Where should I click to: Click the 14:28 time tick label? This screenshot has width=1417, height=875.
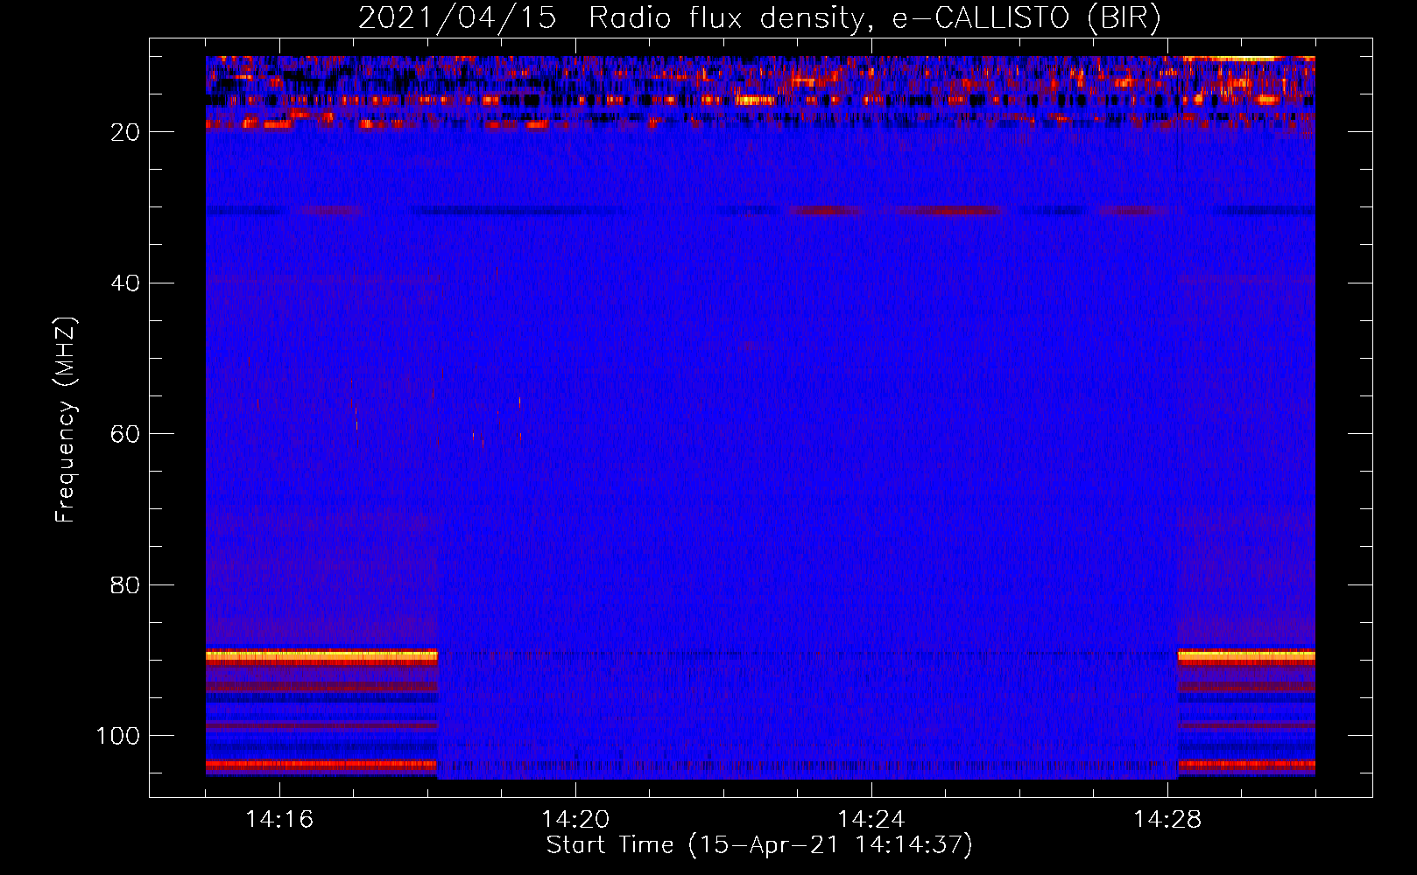tap(1167, 820)
